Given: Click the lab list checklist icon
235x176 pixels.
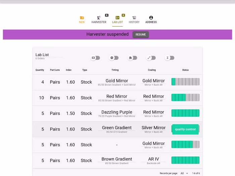Looking at the screenshot, I should pos(117,18).
